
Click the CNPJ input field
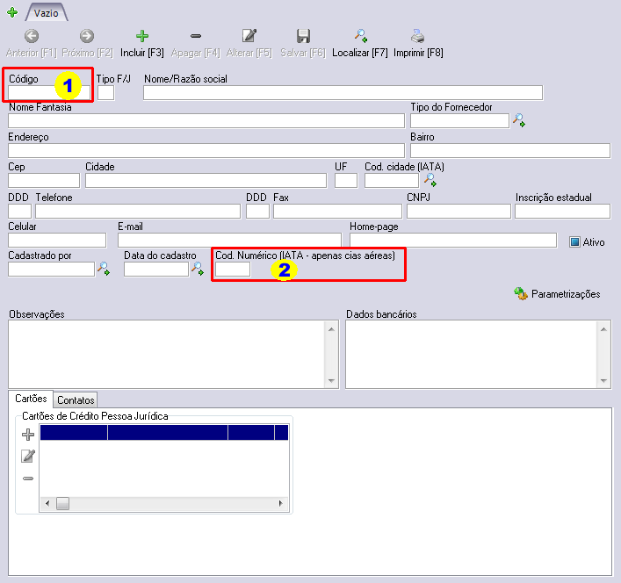coord(459,211)
